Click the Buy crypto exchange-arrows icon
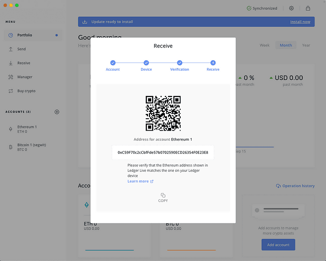Image resolution: width=326 pixels, height=261 pixels. (x=10, y=91)
